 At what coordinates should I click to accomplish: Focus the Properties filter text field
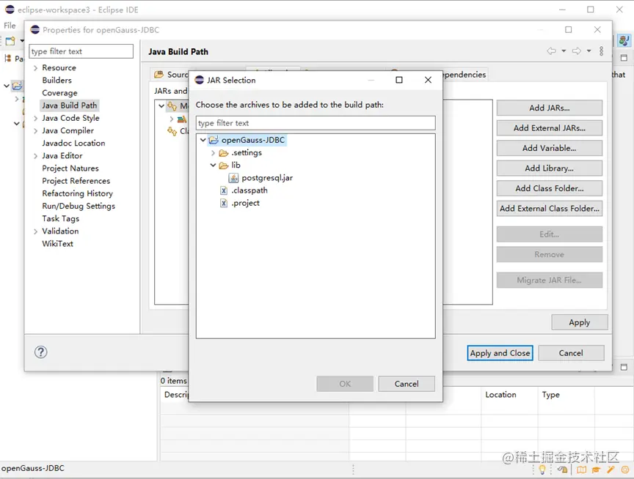click(81, 51)
